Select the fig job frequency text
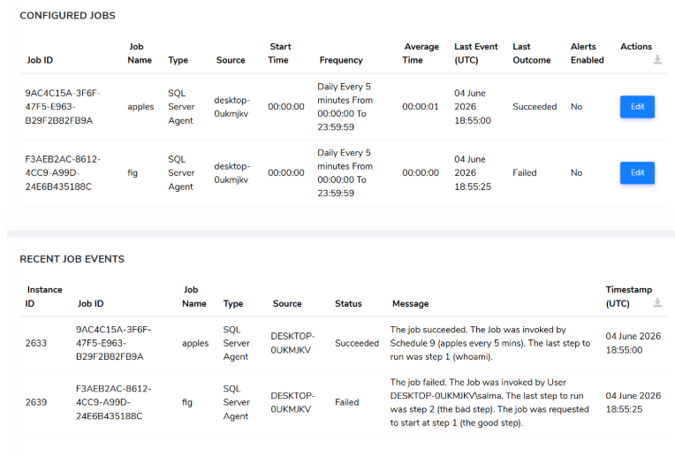Image resolution: width=675 pixels, height=457 pixels. coord(345,172)
